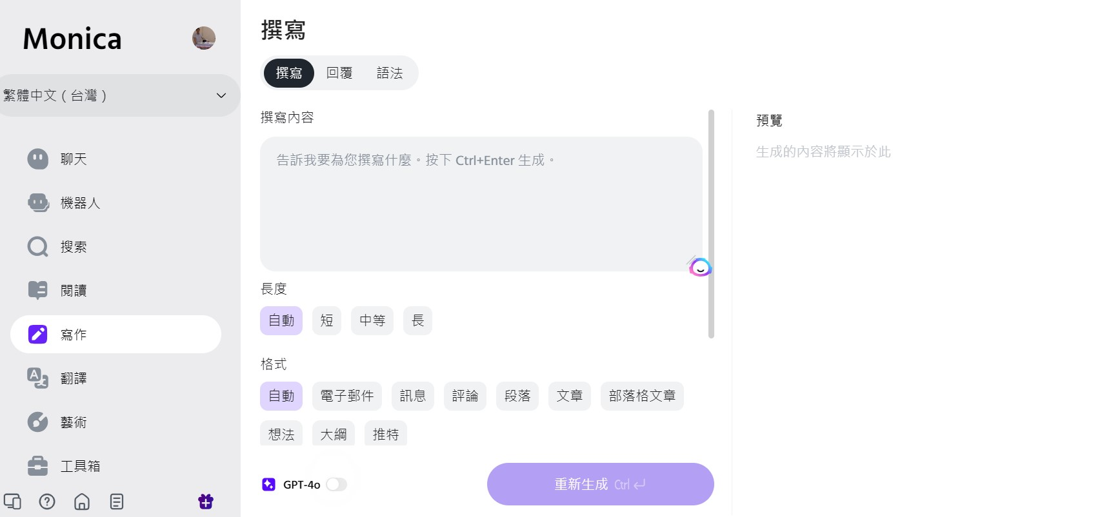Select 電子郵件 format option
This screenshot has height=517, width=1102.
point(347,396)
